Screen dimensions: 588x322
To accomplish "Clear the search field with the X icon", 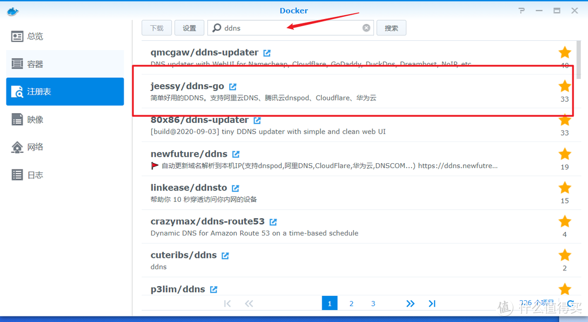I will [366, 28].
